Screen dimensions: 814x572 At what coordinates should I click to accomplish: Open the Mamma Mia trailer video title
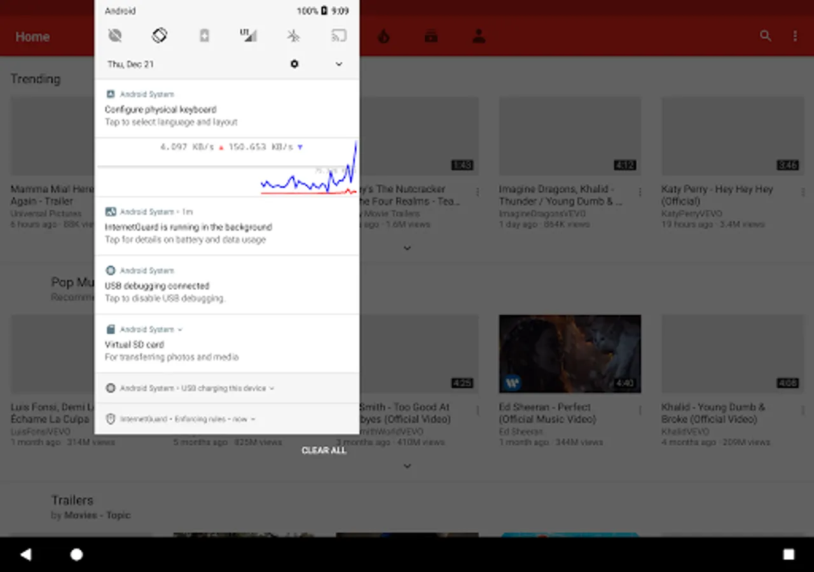click(52, 195)
